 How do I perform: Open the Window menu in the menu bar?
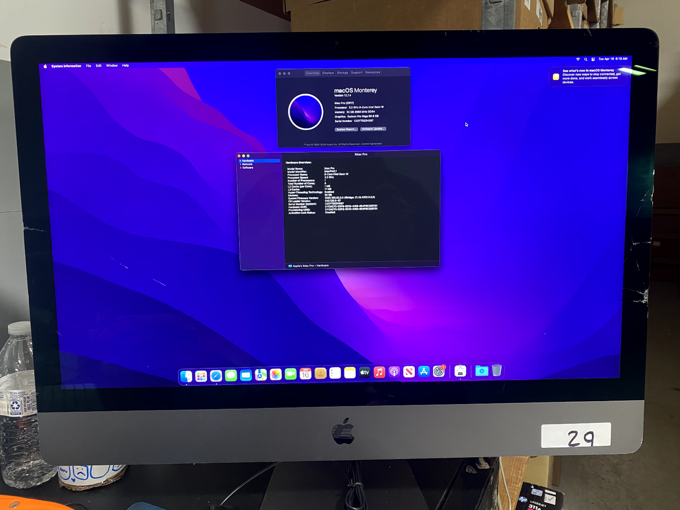112,65
